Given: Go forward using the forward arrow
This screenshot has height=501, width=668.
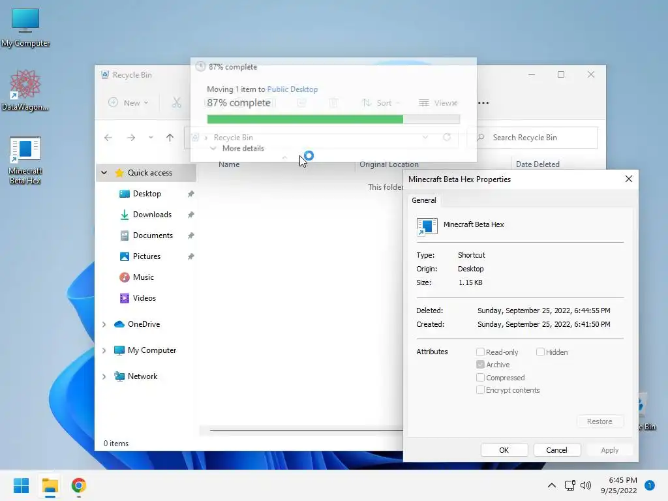Looking at the screenshot, I should (x=131, y=138).
